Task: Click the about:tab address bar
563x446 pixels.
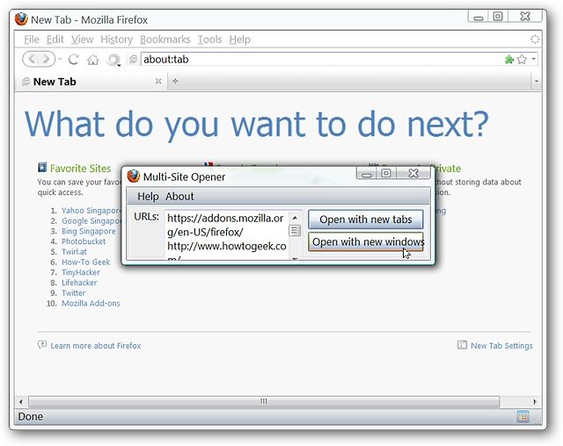Action: coord(321,59)
